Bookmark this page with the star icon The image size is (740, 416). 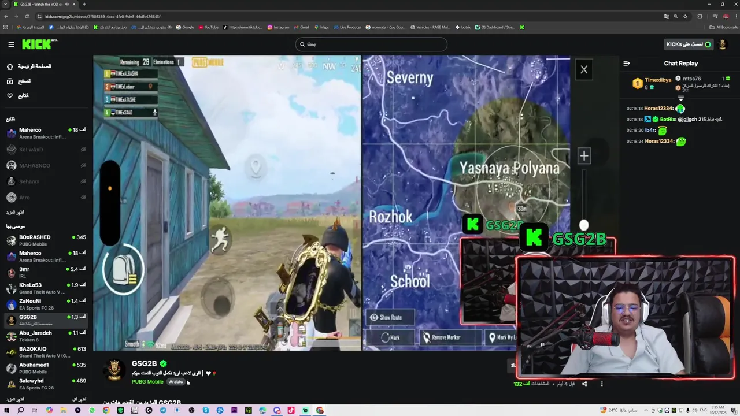tap(685, 17)
